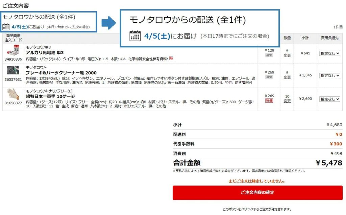Expand cost bearer dropdown for brake cleaner

point(329,76)
